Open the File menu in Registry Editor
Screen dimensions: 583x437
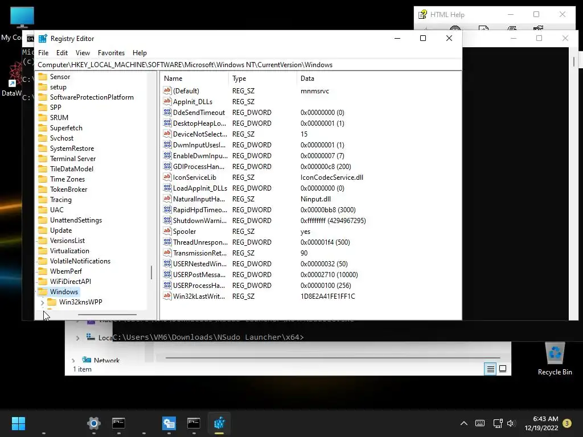[x=43, y=53]
